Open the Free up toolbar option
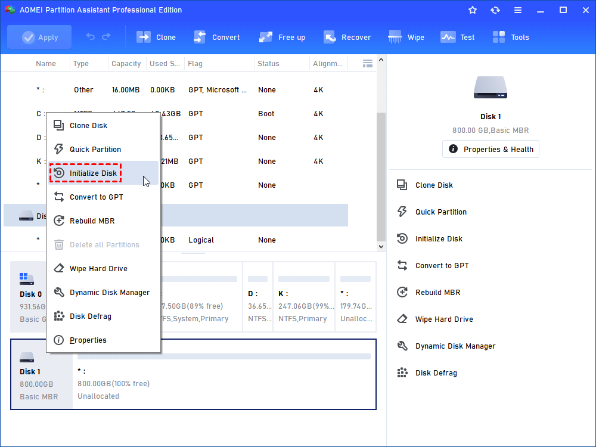 tap(282, 37)
